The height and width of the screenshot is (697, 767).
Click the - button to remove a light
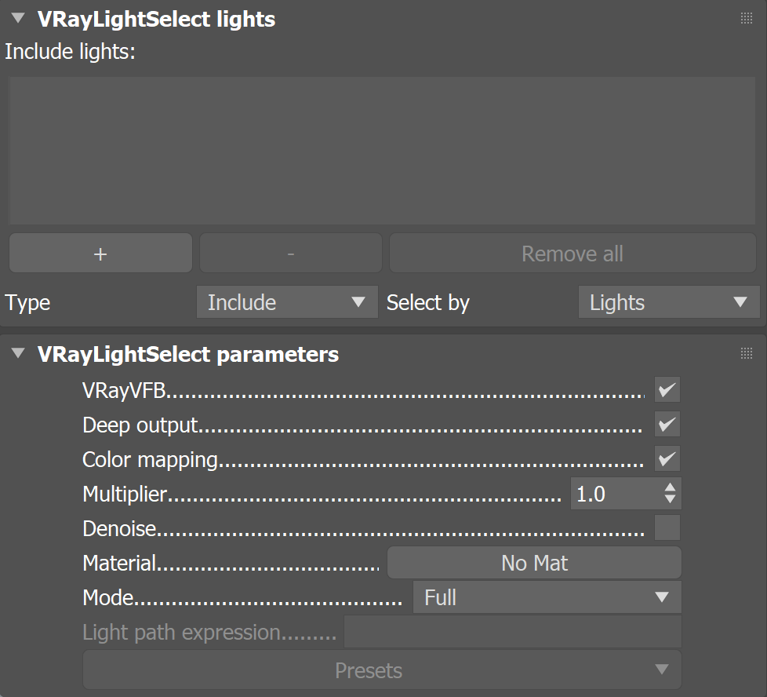[x=290, y=253]
